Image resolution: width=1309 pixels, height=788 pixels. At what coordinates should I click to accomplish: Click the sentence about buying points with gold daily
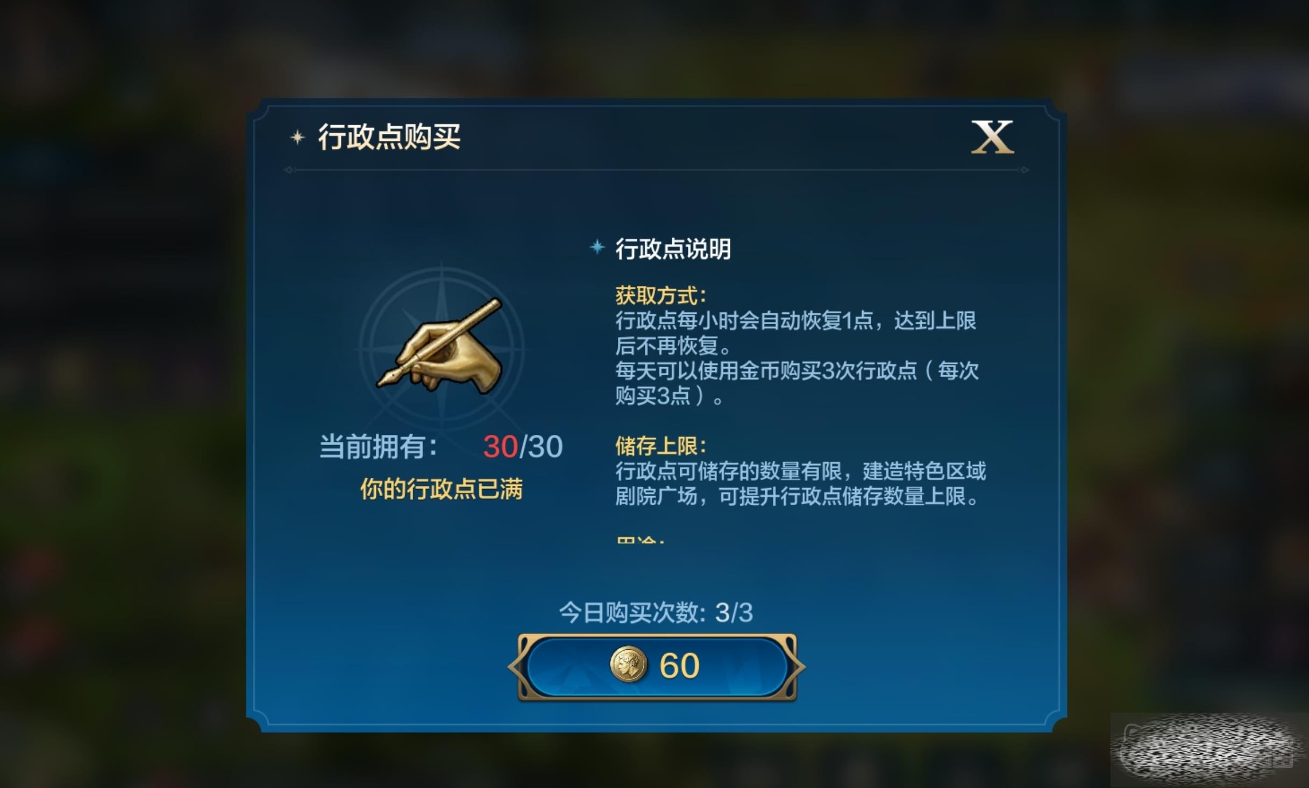pos(797,383)
